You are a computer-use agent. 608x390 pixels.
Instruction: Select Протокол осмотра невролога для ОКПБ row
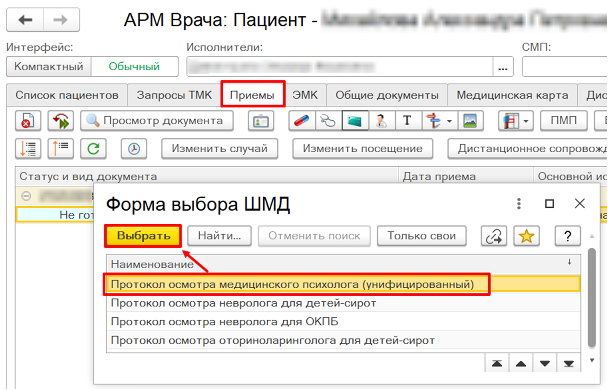click(225, 322)
